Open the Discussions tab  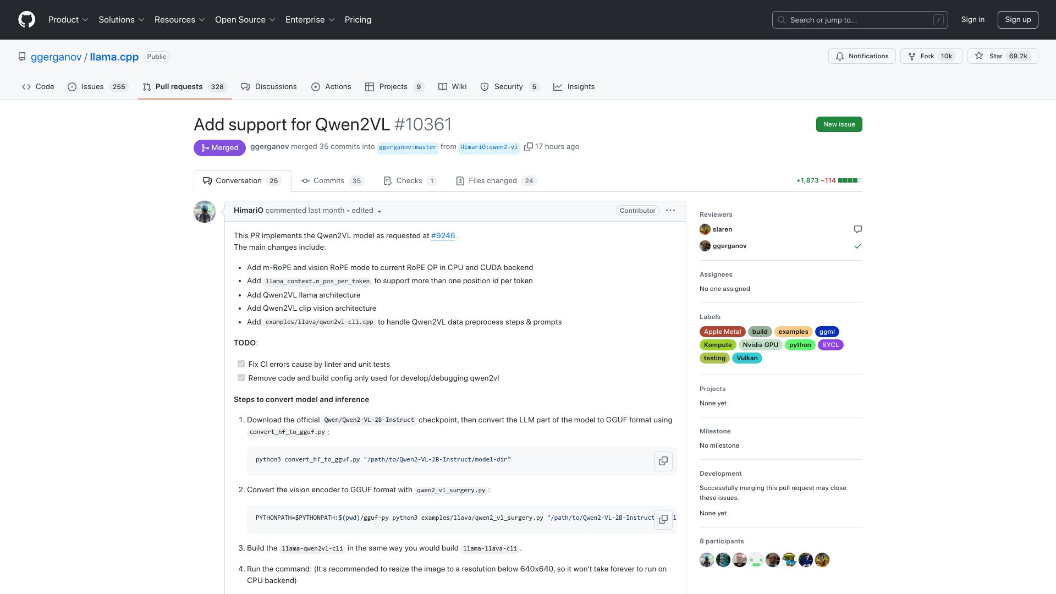269,87
